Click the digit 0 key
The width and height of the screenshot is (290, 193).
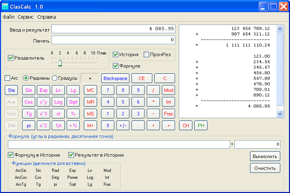108,126
